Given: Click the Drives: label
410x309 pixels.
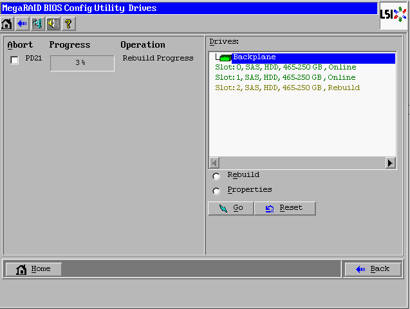Looking at the screenshot, I should [x=224, y=42].
